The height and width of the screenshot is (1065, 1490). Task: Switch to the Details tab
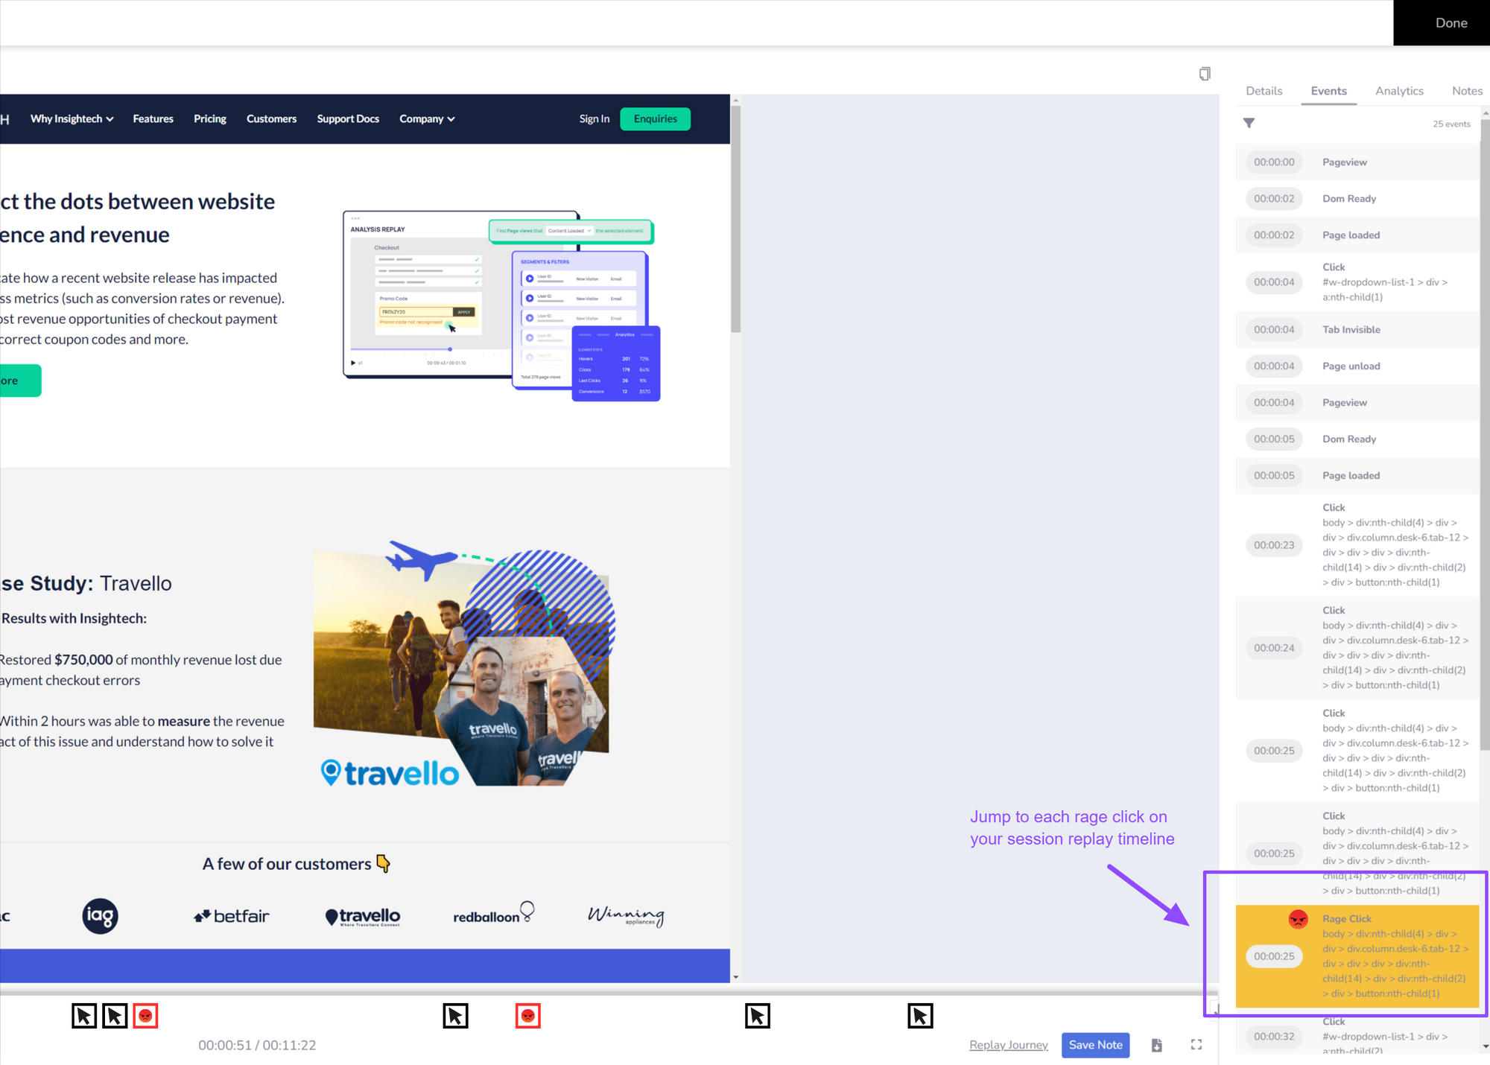tap(1264, 91)
